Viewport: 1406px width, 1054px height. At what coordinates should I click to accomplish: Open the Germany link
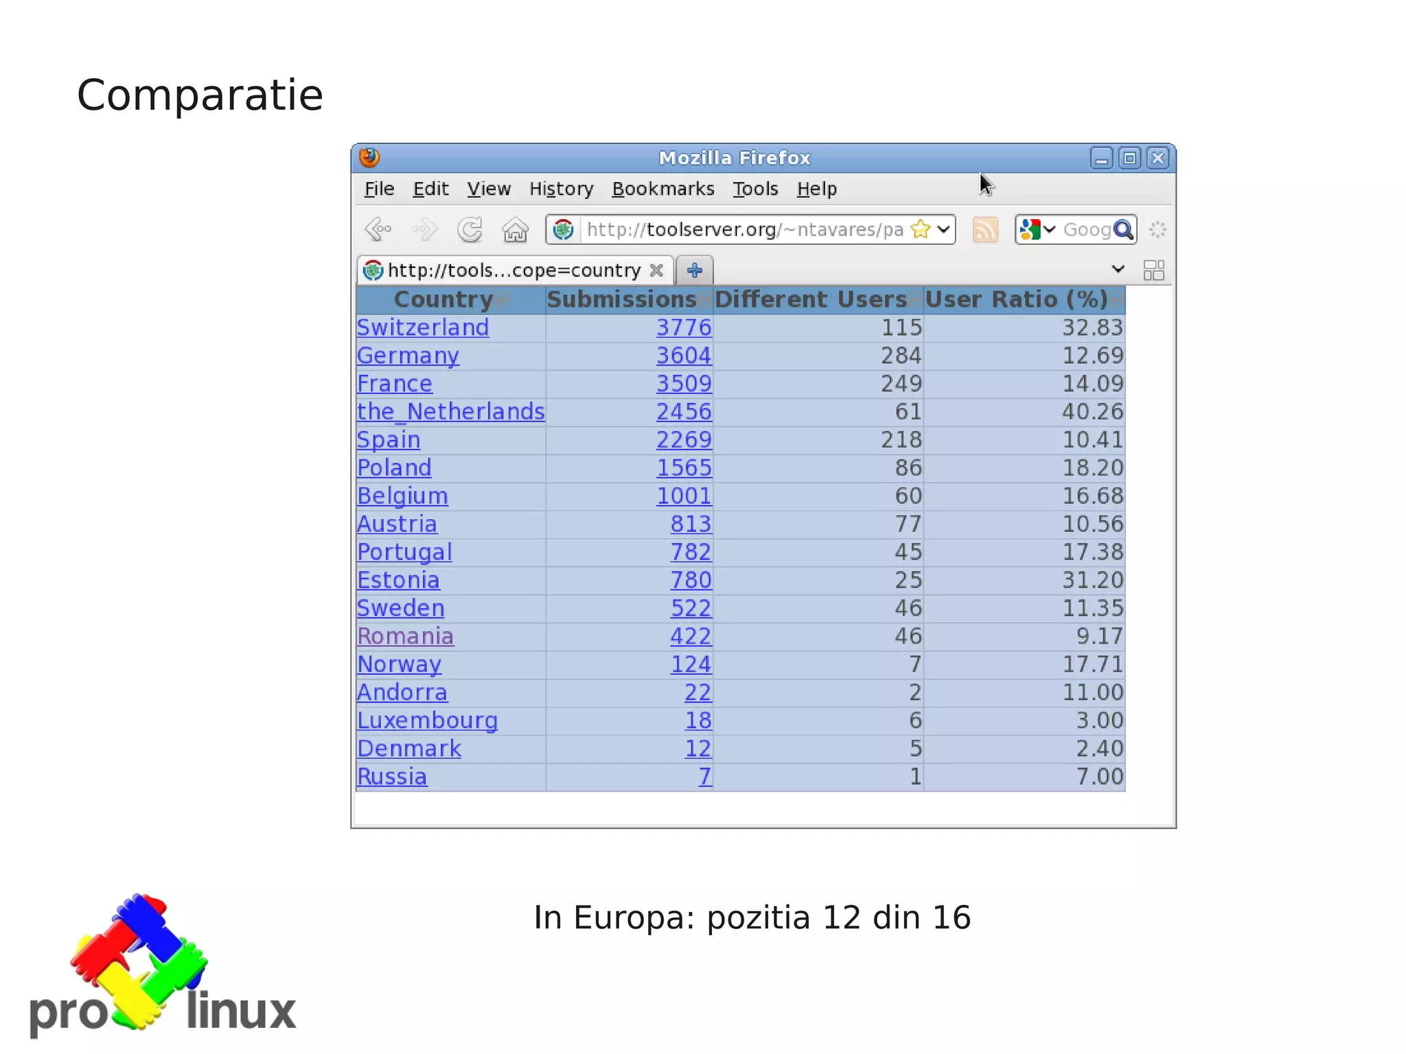408,356
